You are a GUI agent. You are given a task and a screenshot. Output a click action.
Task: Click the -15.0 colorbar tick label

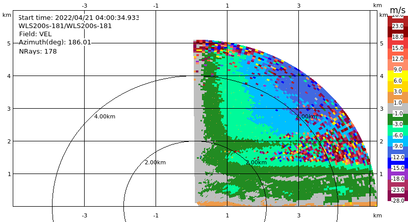coord(398,168)
